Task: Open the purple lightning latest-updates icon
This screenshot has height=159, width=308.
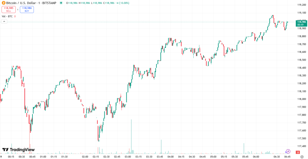Action: pos(288,151)
